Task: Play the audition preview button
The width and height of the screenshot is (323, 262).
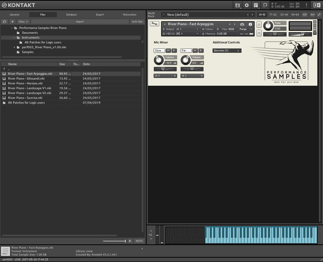Action: pos(130,241)
